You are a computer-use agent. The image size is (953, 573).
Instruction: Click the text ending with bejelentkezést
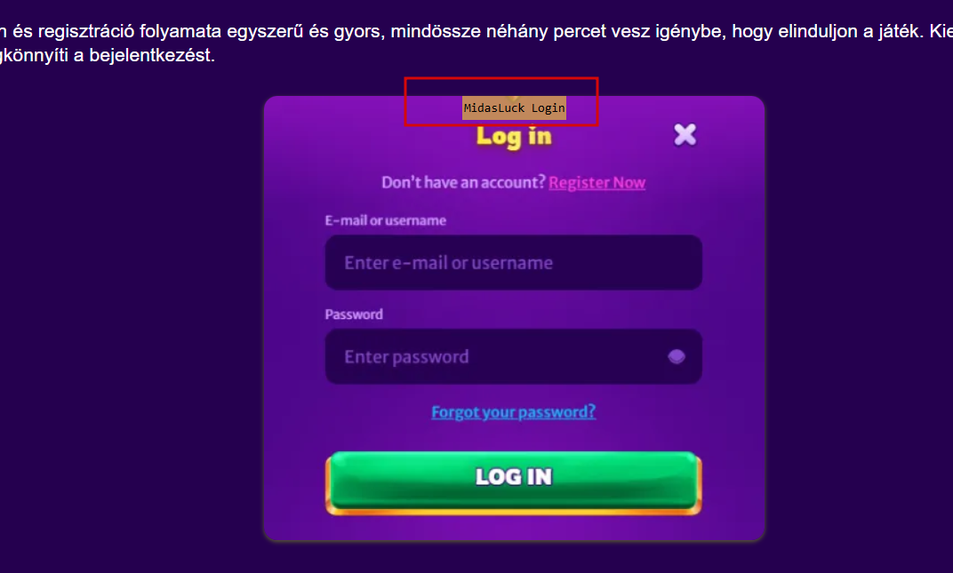108,55
